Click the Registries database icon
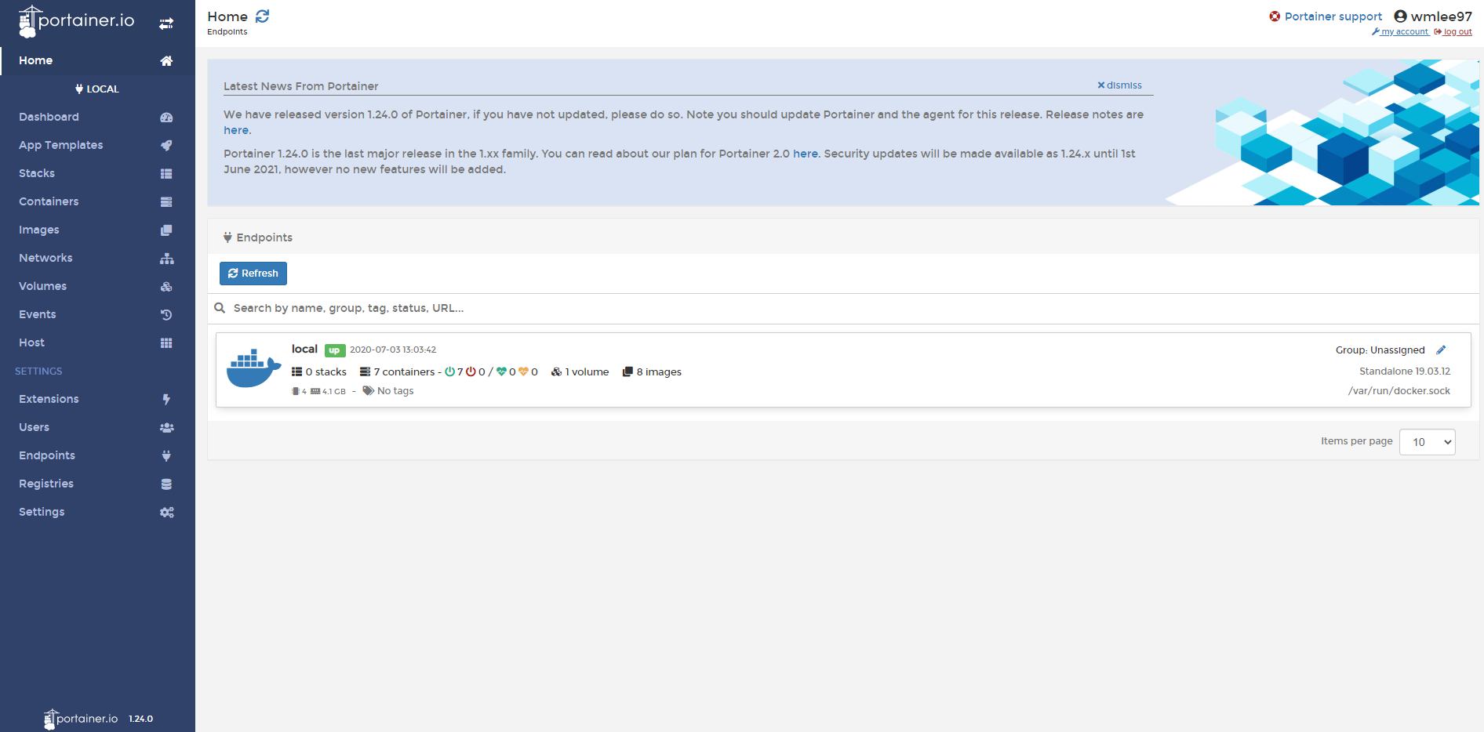The image size is (1484, 732). pos(166,484)
